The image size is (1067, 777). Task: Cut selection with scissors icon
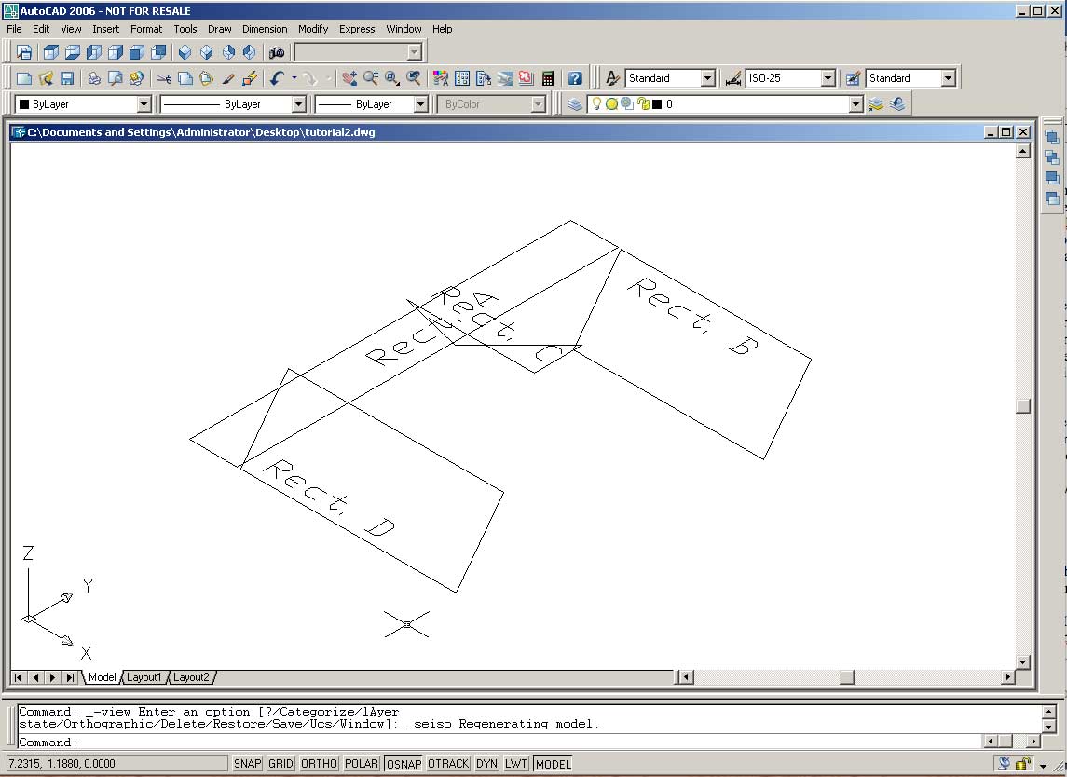pyautogui.click(x=164, y=78)
